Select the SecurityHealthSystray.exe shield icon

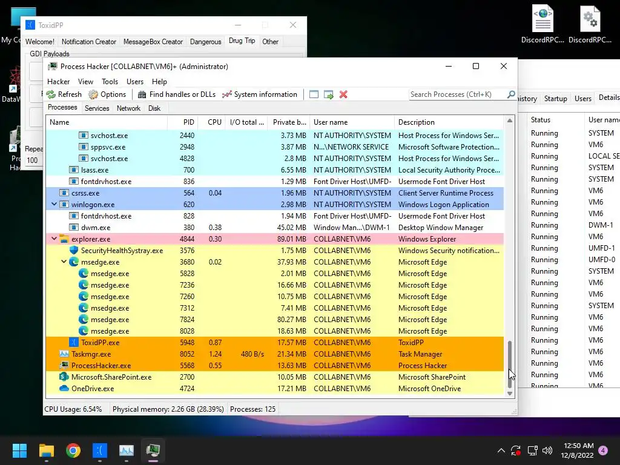tap(73, 250)
